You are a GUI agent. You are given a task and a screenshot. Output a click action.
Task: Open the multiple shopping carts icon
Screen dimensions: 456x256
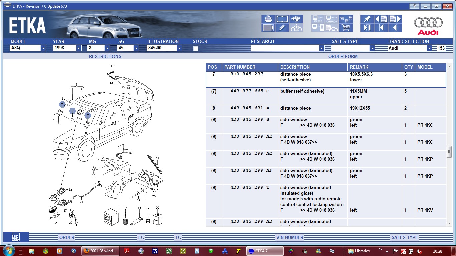coord(346,19)
